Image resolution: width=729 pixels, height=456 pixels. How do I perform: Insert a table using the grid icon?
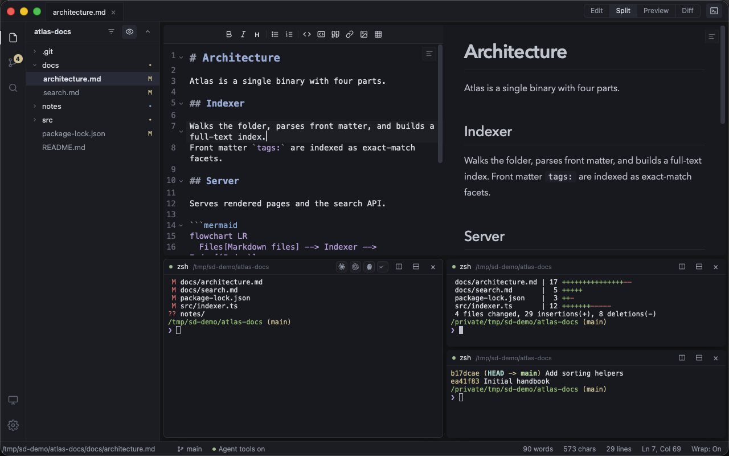pos(378,34)
